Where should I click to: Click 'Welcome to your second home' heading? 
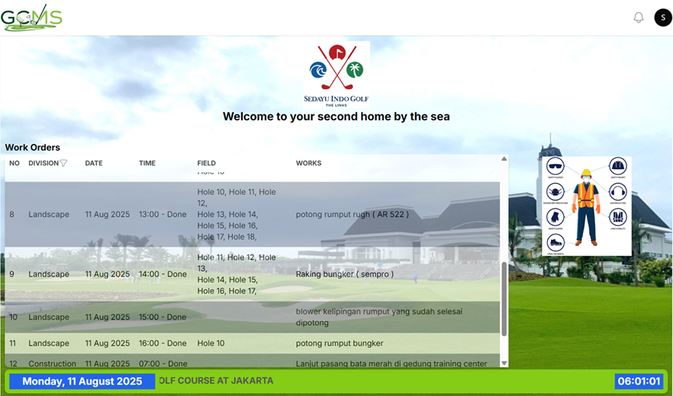pyautogui.click(x=336, y=116)
